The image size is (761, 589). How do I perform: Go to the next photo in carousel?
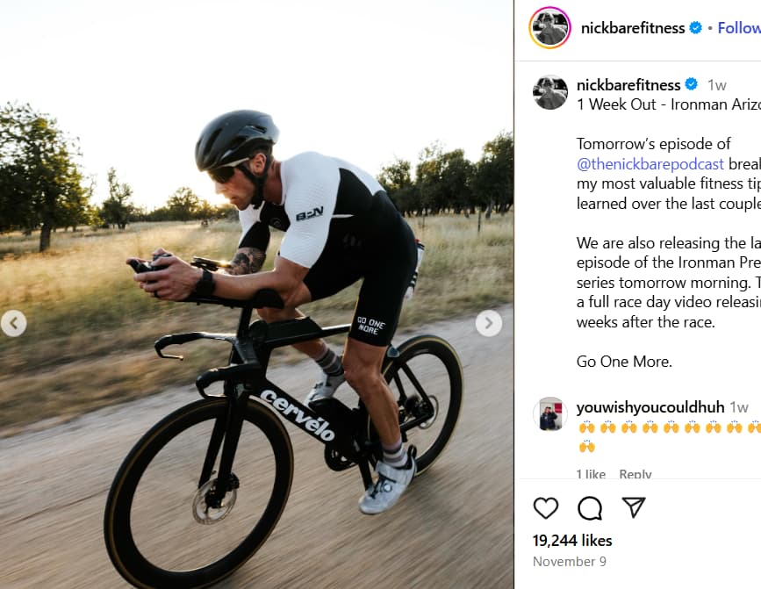[489, 323]
